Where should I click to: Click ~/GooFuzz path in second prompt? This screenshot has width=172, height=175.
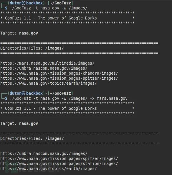pyautogui.click(x=60, y=94)
